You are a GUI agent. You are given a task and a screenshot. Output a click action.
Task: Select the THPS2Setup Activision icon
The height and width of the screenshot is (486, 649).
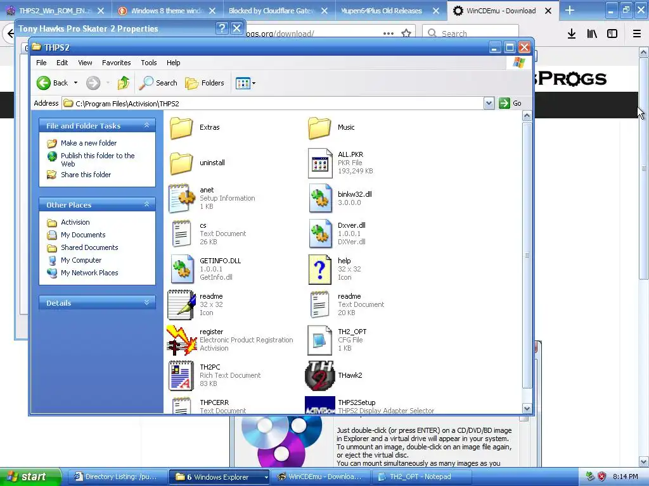coord(319,405)
